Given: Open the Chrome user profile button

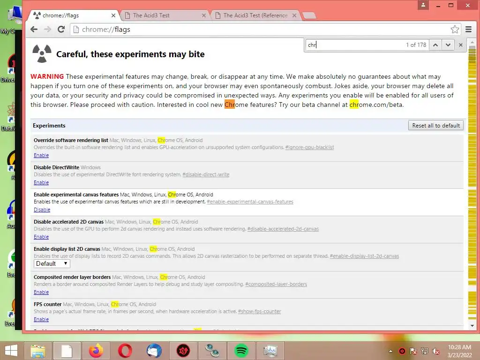Looking at the screenshot, I should click(x=423, y=5).
